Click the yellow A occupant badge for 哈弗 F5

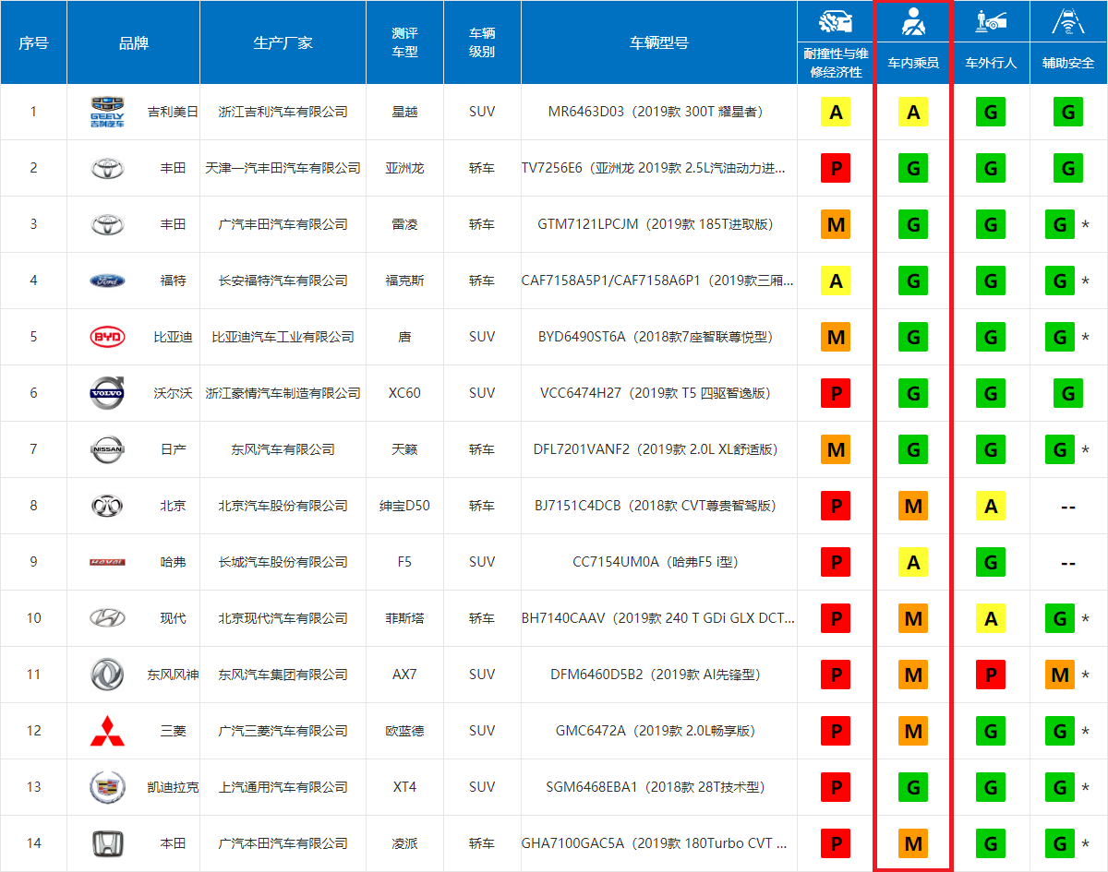click(913, 563)
